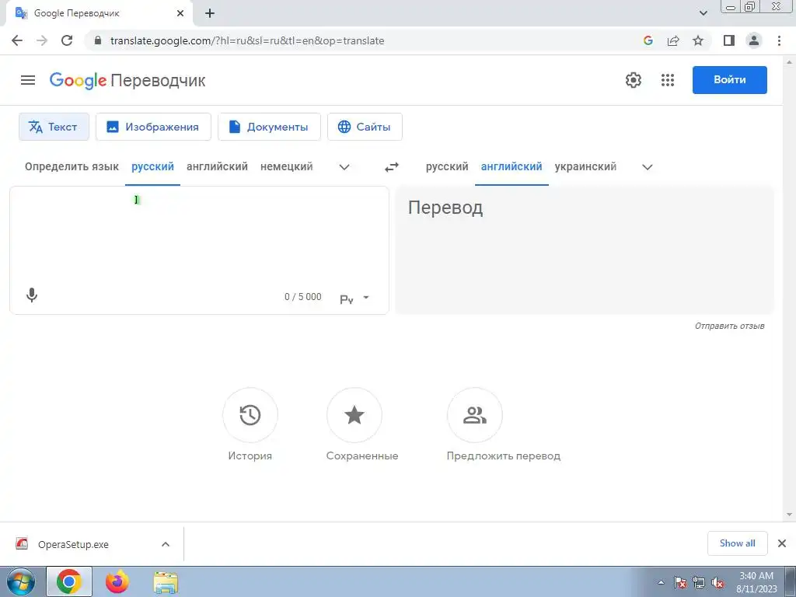Open the Windows Start menu
The width and height of the screenshot is (796, 597).
pyautogui.click(x=21, y=581)
